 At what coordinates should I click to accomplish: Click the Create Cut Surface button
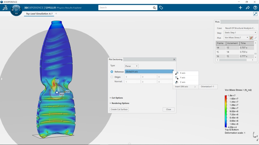tap(119, 109)
